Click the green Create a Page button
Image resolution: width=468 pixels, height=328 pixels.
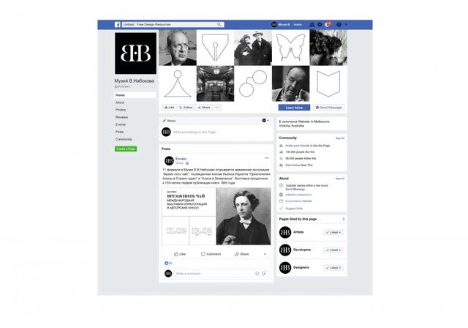(126, 149)
